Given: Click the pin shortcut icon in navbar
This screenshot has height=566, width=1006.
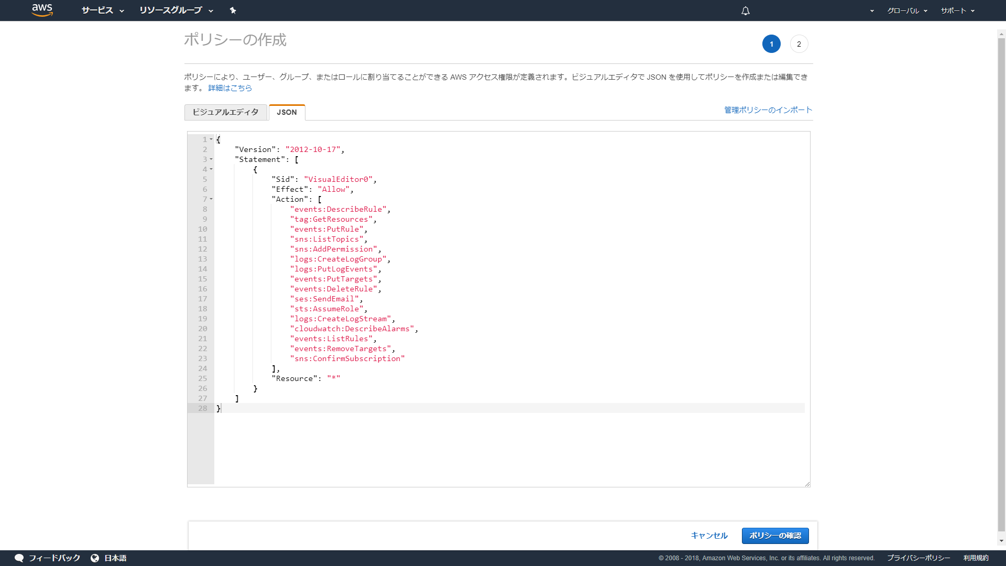Looking at the screenshot, I should coord(233,10).
